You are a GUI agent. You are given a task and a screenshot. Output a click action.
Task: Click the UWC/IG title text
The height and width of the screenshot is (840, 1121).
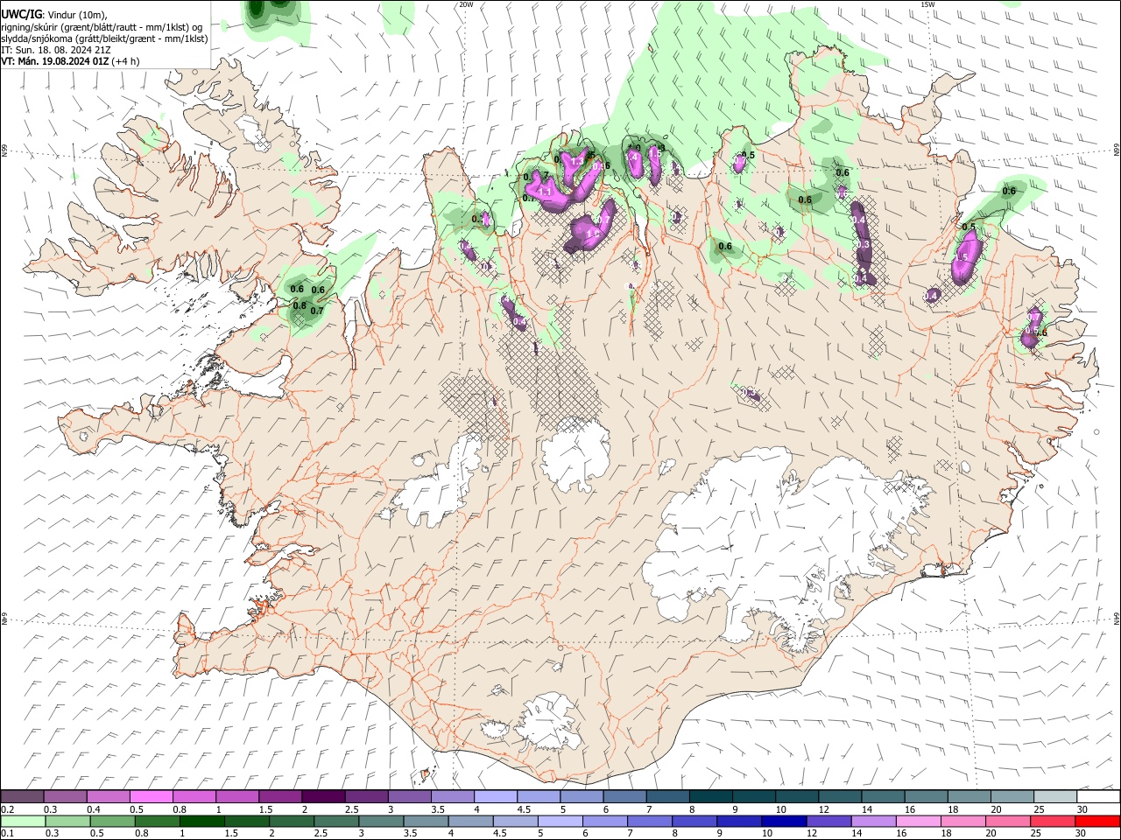point(22,15)
